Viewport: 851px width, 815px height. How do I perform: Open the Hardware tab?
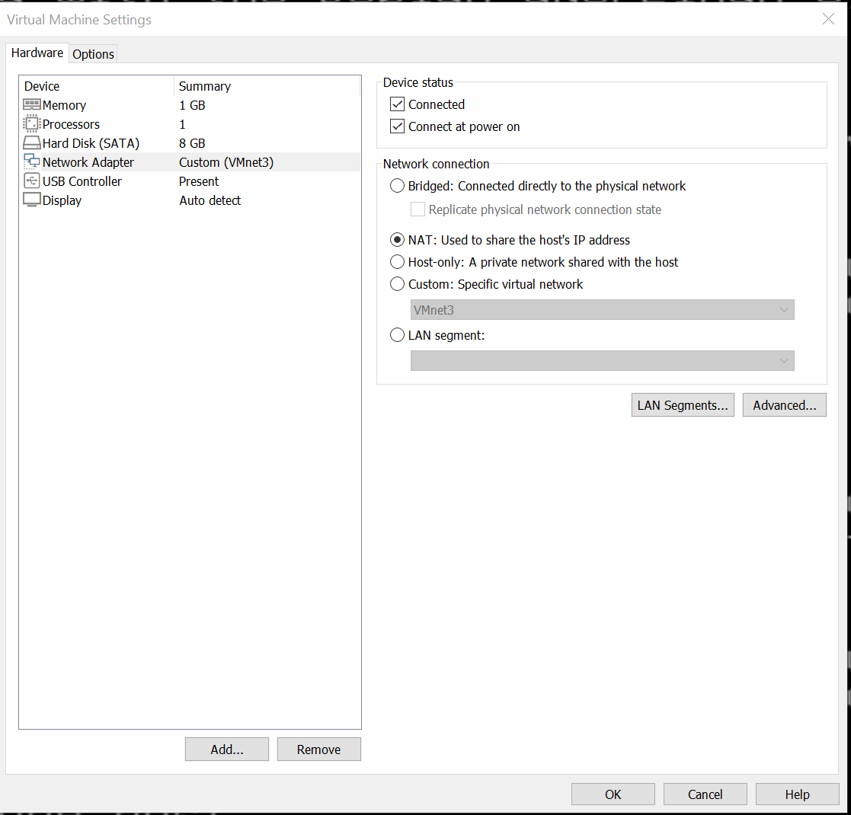coord(37,53)
